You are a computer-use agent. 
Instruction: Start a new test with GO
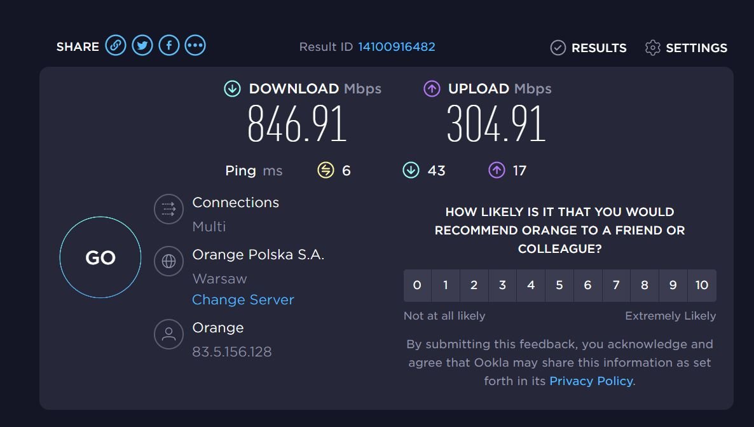pos(100,257)
